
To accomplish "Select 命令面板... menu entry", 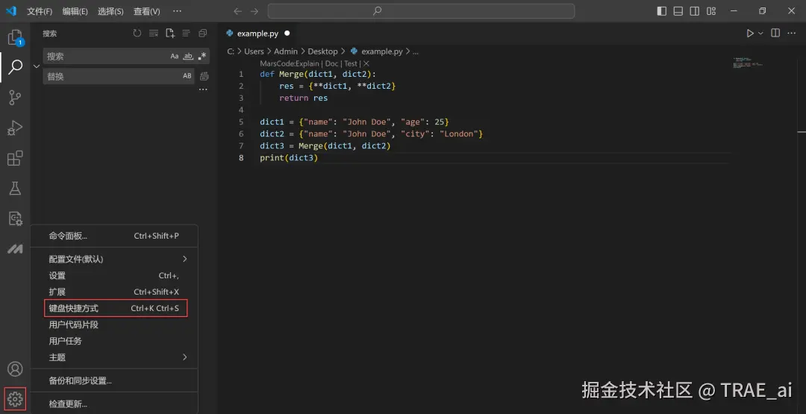I will 114,236.
